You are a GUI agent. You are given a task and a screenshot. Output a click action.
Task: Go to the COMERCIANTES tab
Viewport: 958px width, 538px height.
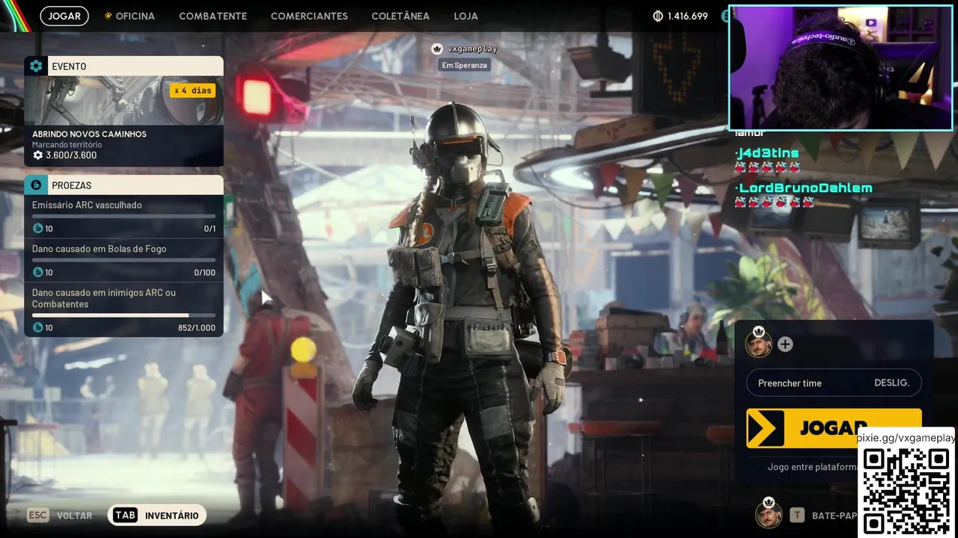pyautogui.click(x=309, y=16)
